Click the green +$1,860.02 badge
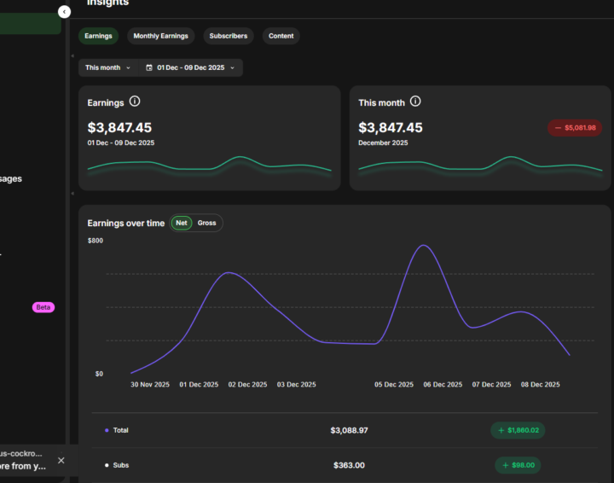Screen dimensions: 614x483 click(x=518, y=430)
